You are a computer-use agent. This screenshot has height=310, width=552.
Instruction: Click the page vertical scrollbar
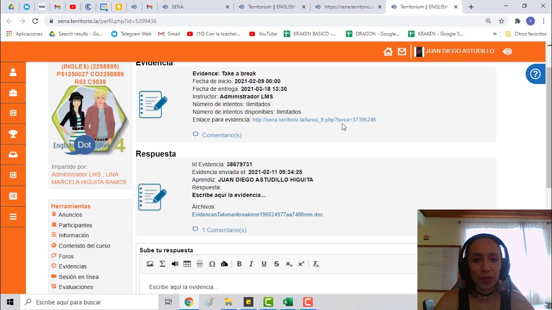(x=549, y=127)
